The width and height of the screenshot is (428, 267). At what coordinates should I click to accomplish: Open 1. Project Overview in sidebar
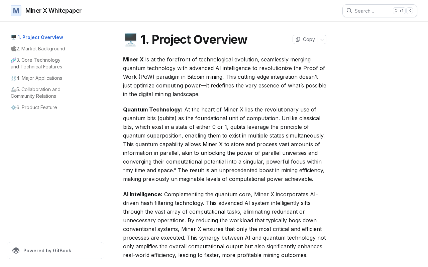[x=40, y=37]
